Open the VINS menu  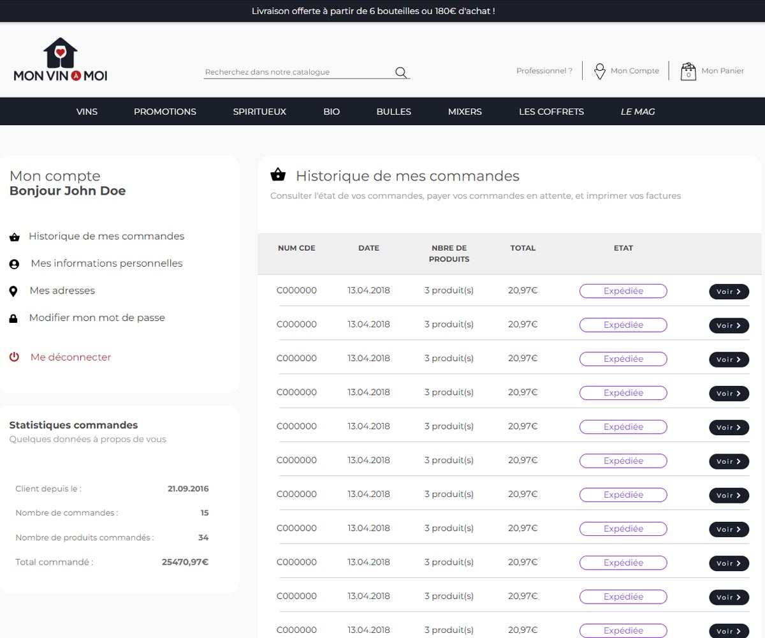click(x=87, y=112)
